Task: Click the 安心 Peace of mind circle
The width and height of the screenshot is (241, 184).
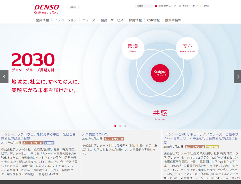Action: (187, 48)
